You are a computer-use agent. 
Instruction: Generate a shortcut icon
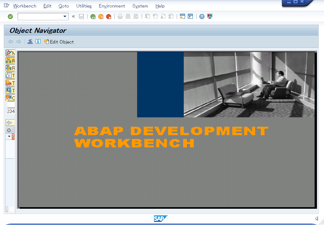[x=190, y=17]
